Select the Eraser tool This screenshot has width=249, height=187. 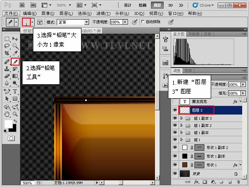click(7, 76)
